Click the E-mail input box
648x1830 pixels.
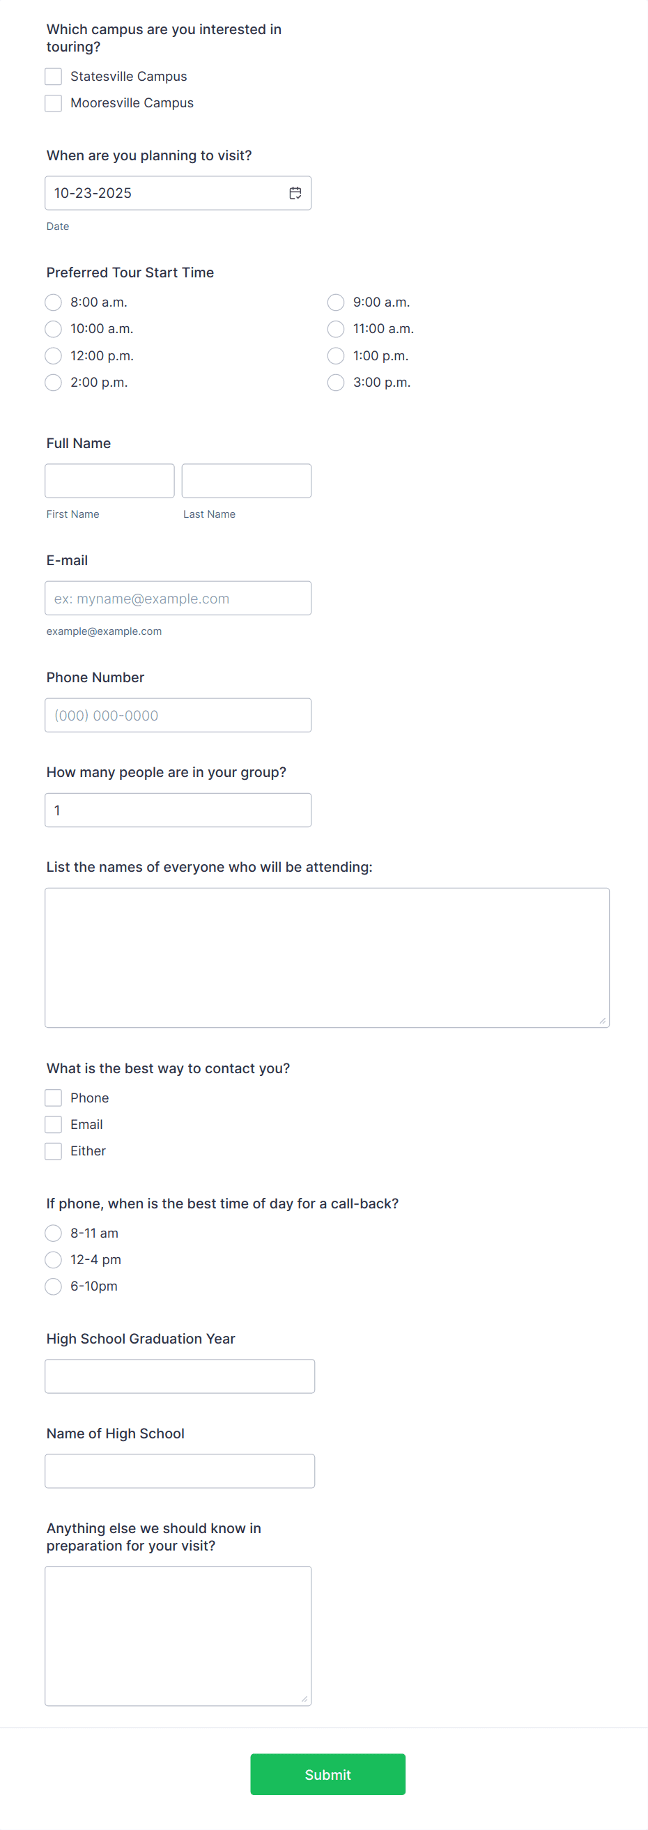point(178,597)
